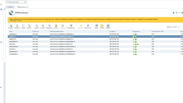Click the icon at the top of the left sidebar
183x103 pixels.
1,9
